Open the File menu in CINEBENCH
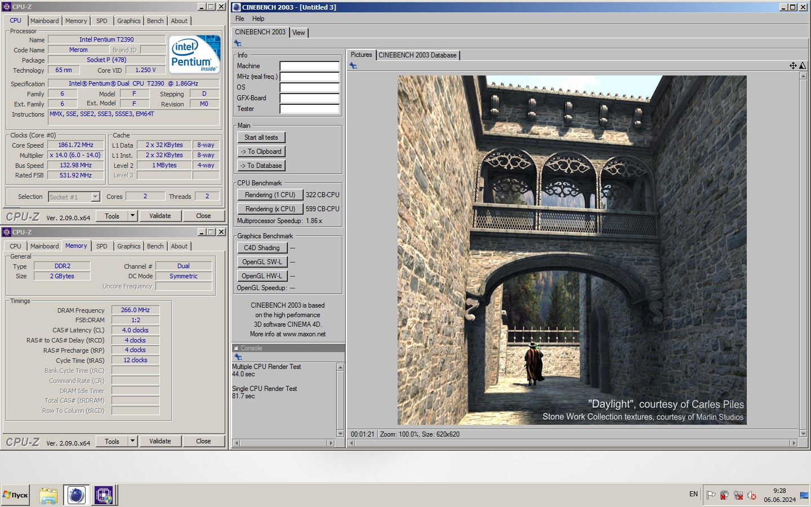This screenshot has width=811, height=507. click(240, 19)
